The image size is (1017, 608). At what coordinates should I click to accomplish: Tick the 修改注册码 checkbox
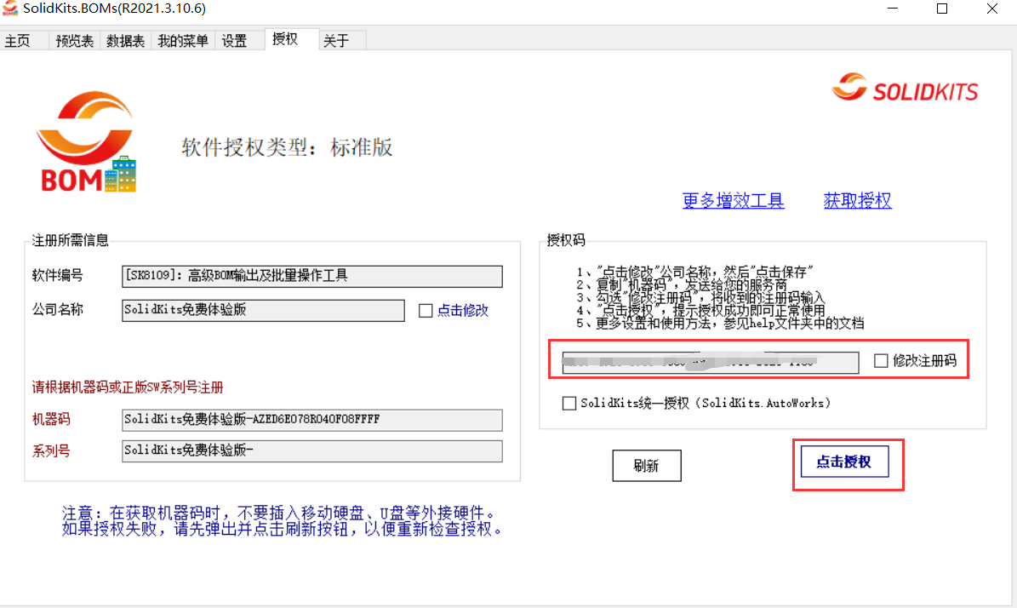(x=881, y=361)
